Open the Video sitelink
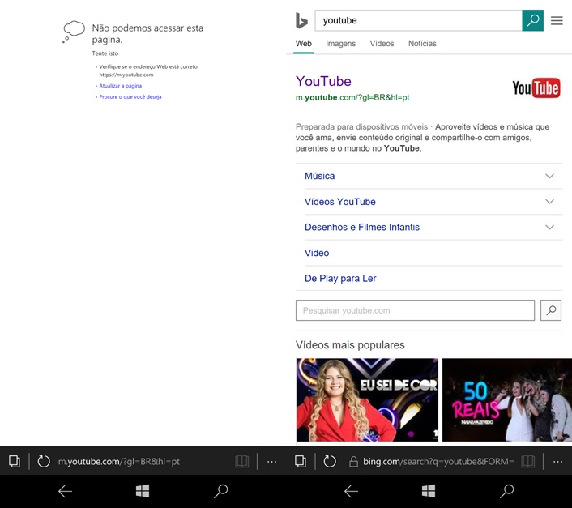 click(317, 253)
